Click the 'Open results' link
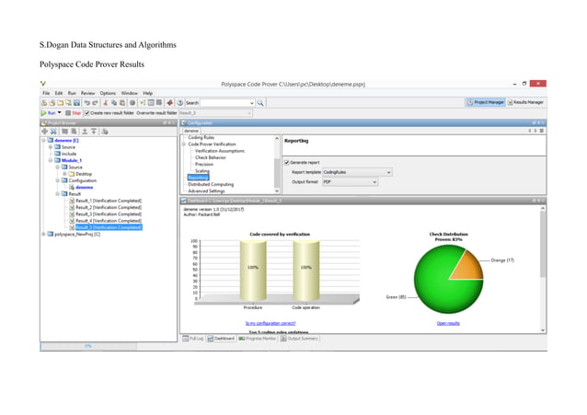The width and height of the screenshot is (587, 415). 447,323
